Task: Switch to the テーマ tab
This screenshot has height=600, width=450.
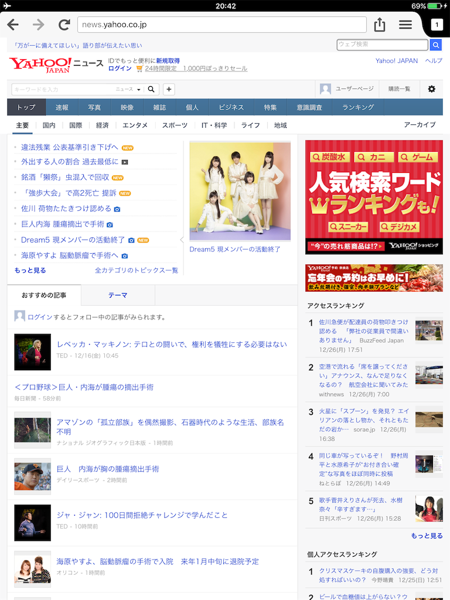Action: tap(118, 295)
